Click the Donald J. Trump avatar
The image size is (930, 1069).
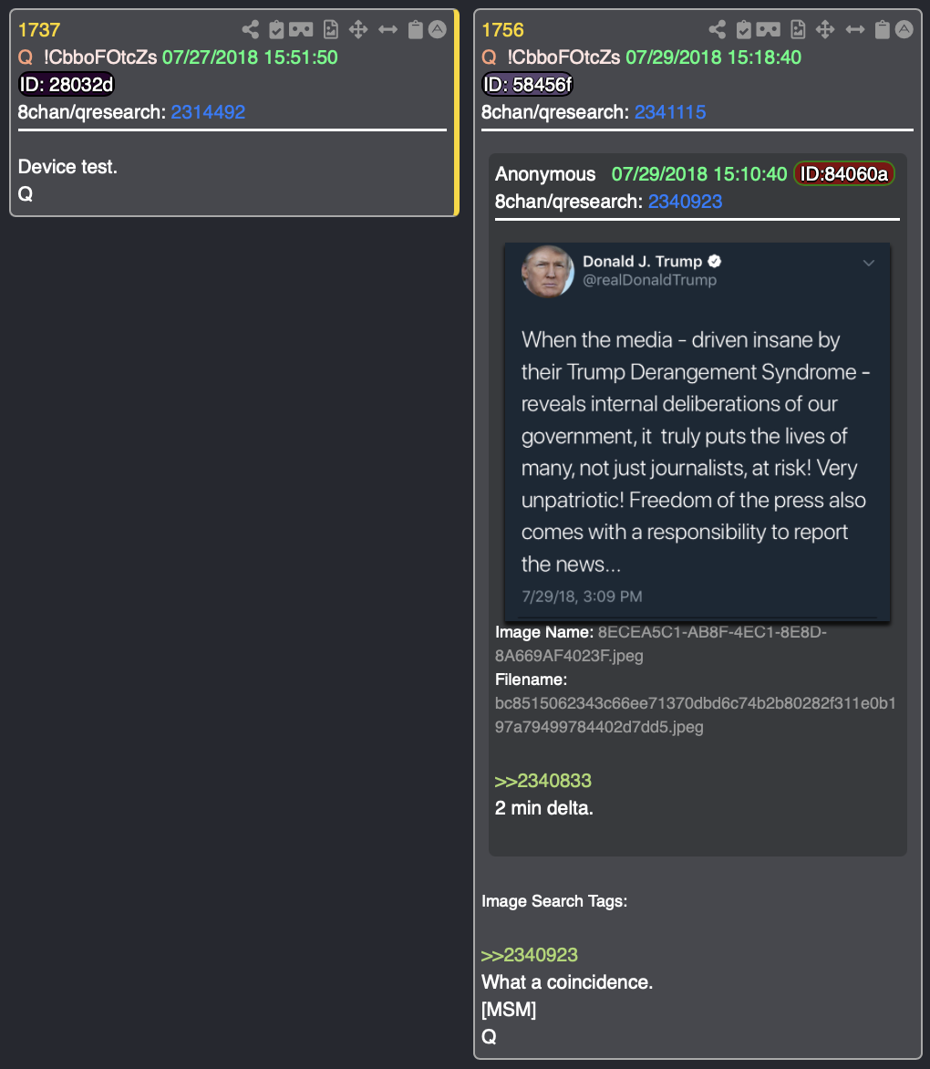(548, 271)
